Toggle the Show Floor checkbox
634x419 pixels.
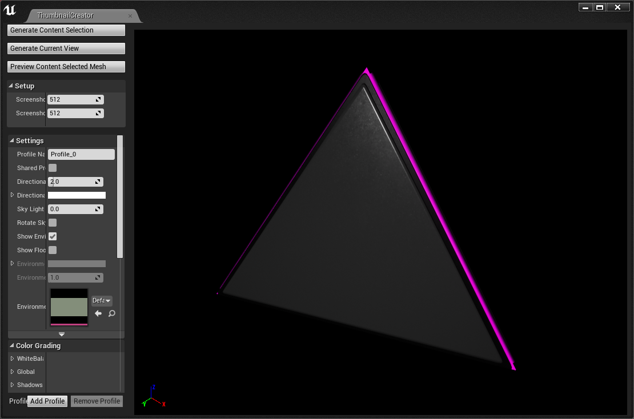click(x=53, y=250)
